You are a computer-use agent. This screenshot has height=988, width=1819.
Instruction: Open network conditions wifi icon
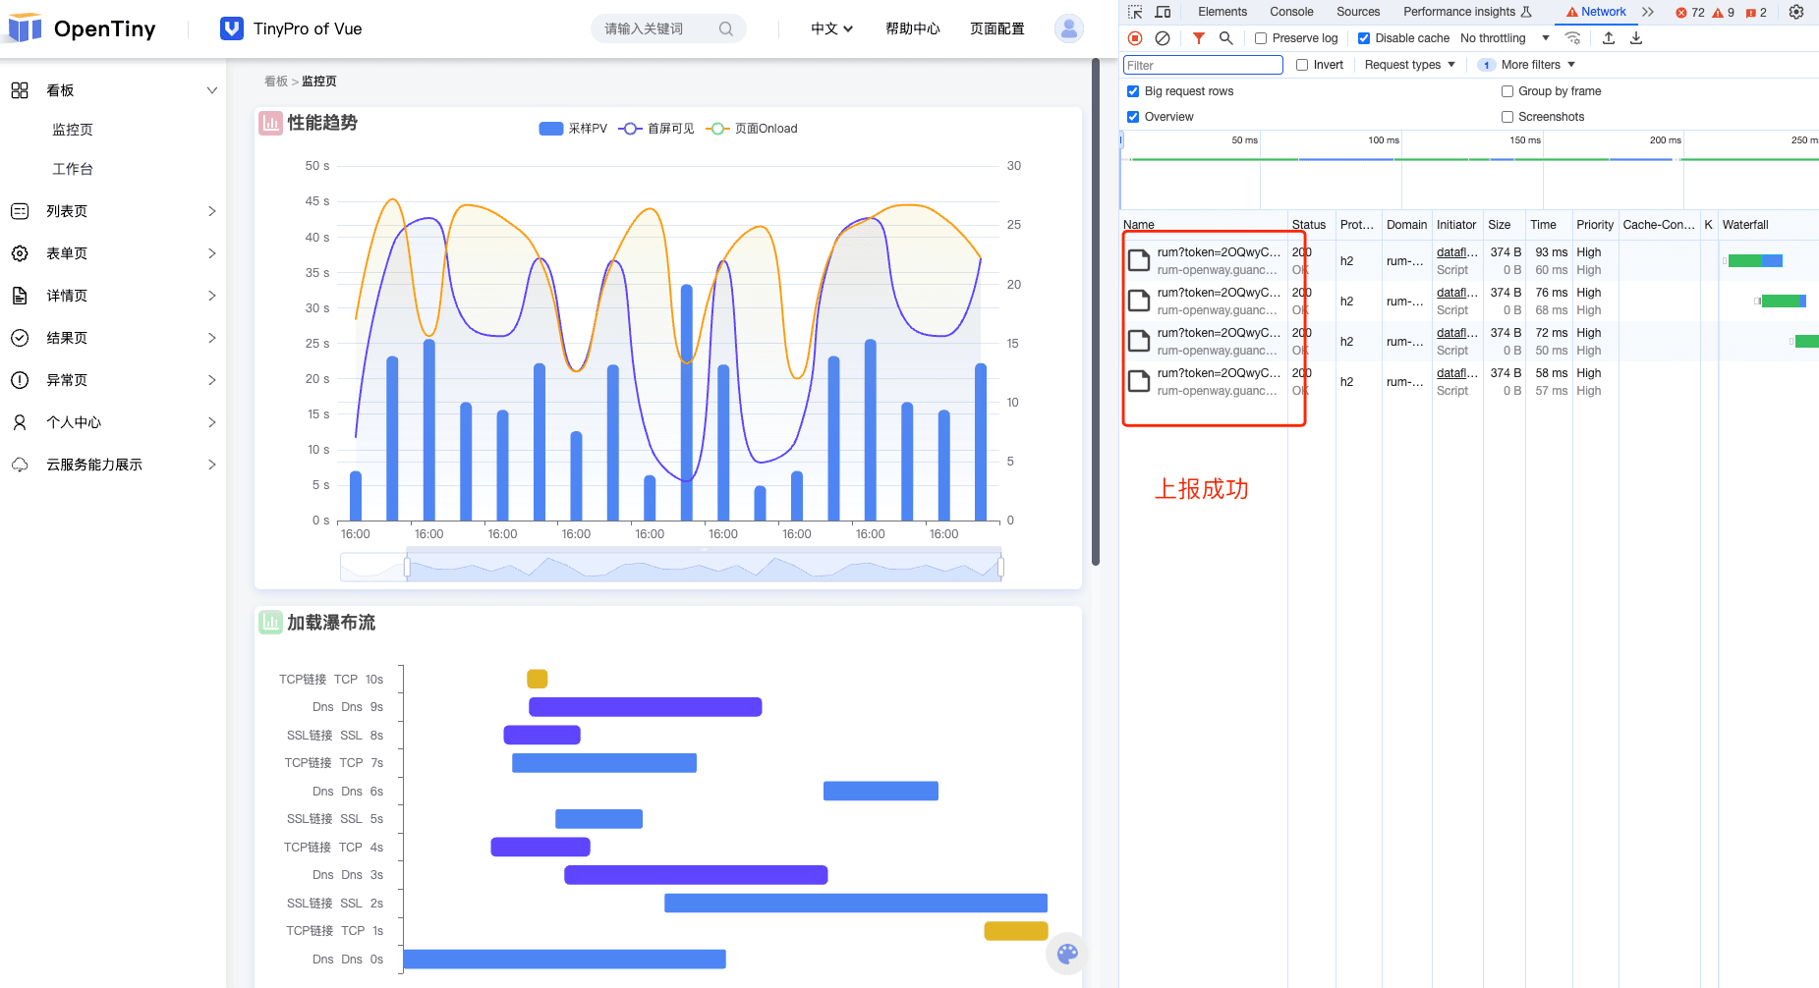pyautogui.click(x=1573, y=38)
